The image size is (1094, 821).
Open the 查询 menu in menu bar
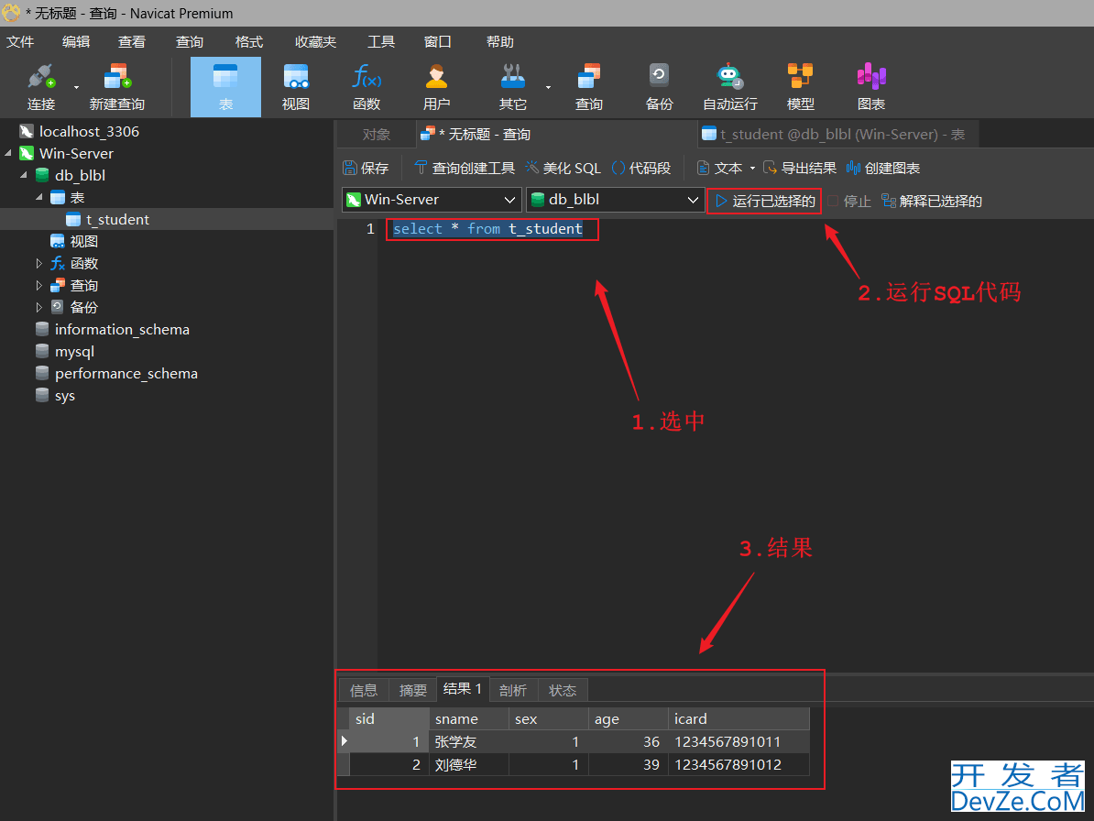coord(189,42)
